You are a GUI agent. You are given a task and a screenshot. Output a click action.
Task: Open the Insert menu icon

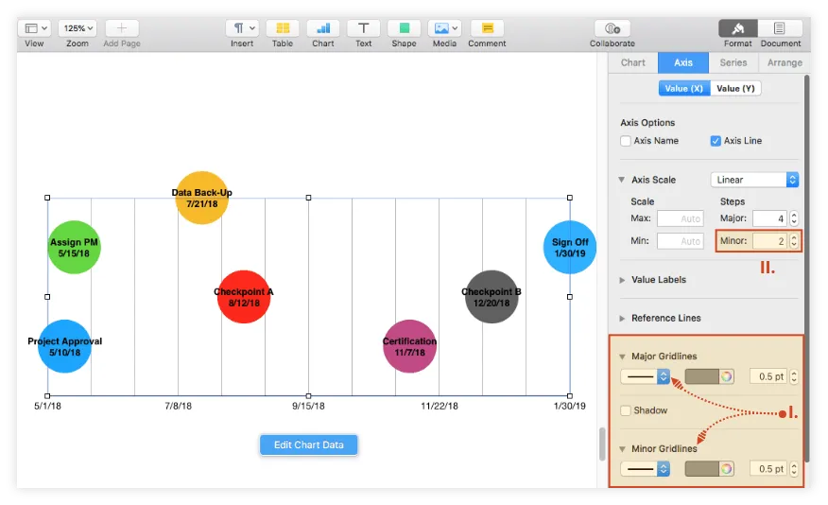click(x=242, y=28)
